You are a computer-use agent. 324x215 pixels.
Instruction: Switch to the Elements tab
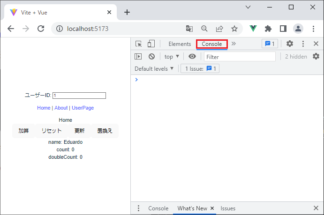180,44
